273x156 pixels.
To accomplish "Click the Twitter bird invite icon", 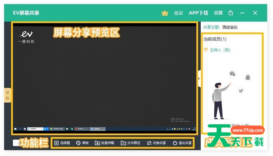I will pos(241,91).
